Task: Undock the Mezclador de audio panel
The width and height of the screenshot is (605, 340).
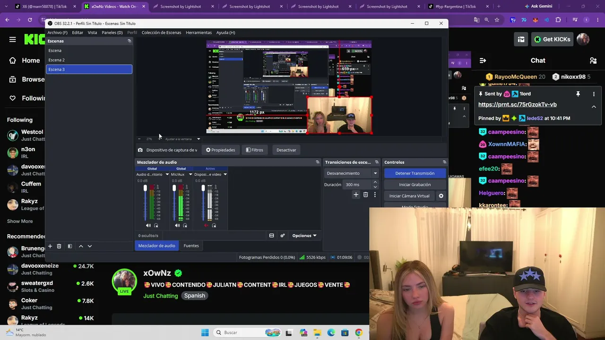Action: 318,162
